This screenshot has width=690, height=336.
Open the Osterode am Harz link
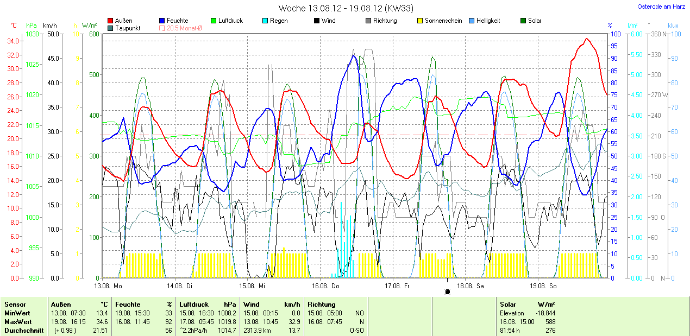point(661,7)
